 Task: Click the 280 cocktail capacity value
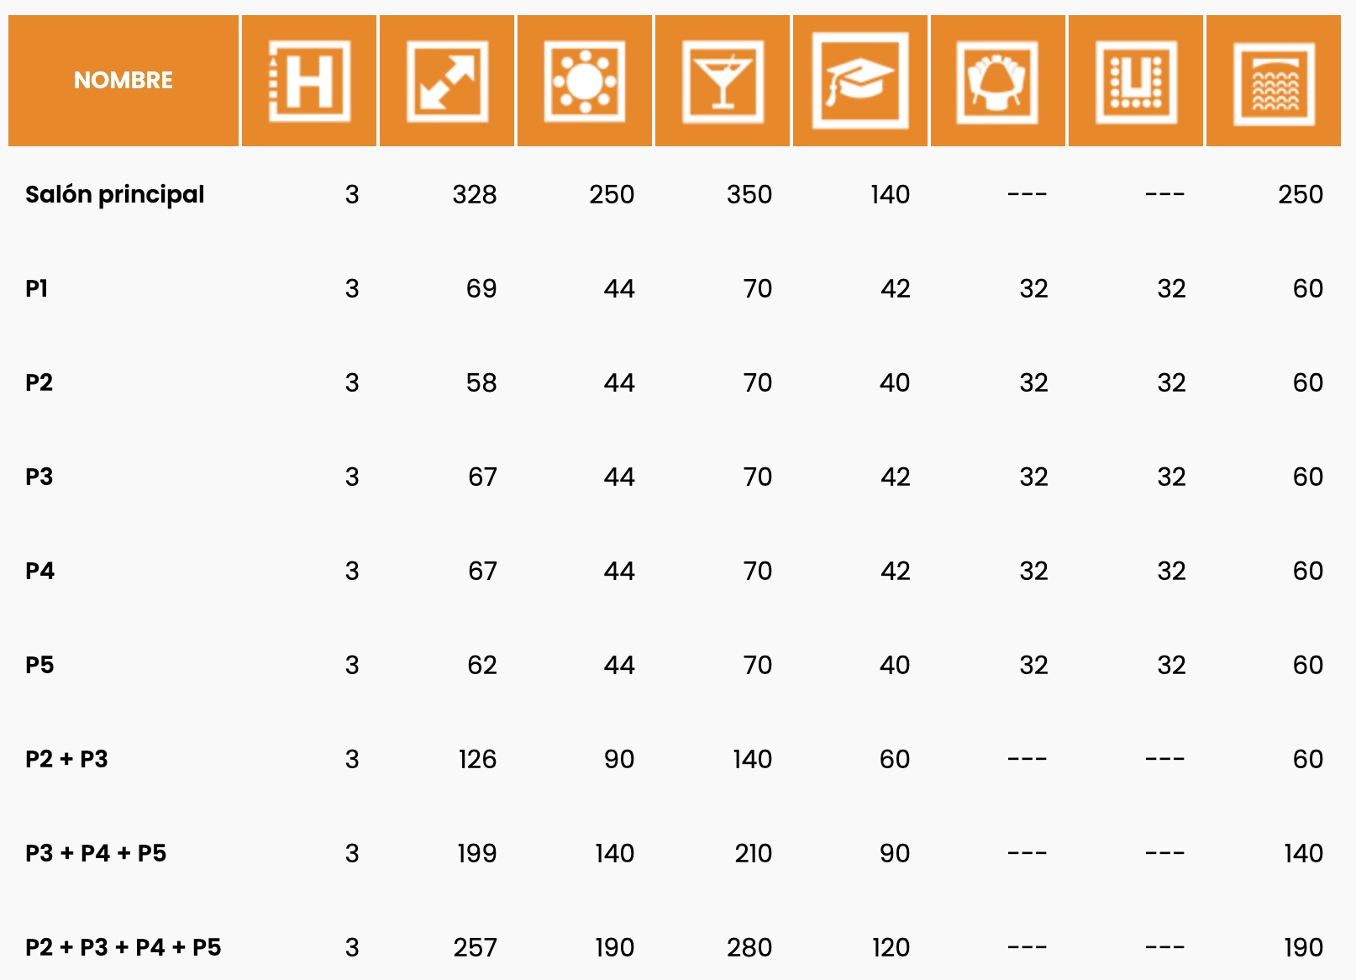(749, 948)
